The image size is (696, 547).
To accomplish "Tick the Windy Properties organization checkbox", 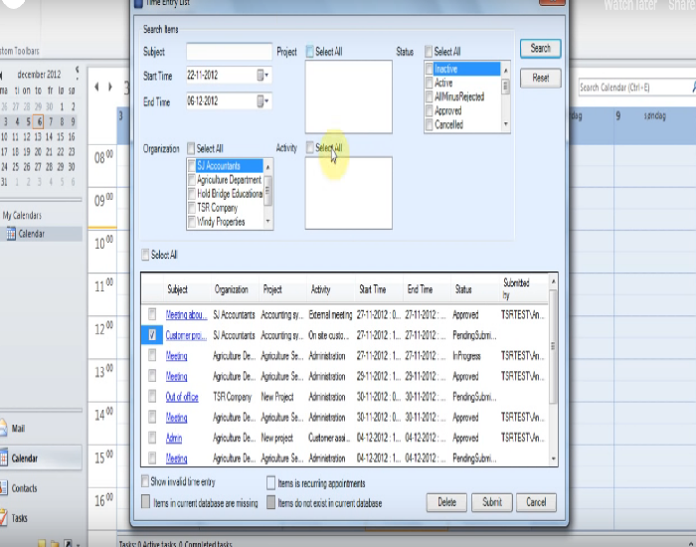I will [192, 222].
